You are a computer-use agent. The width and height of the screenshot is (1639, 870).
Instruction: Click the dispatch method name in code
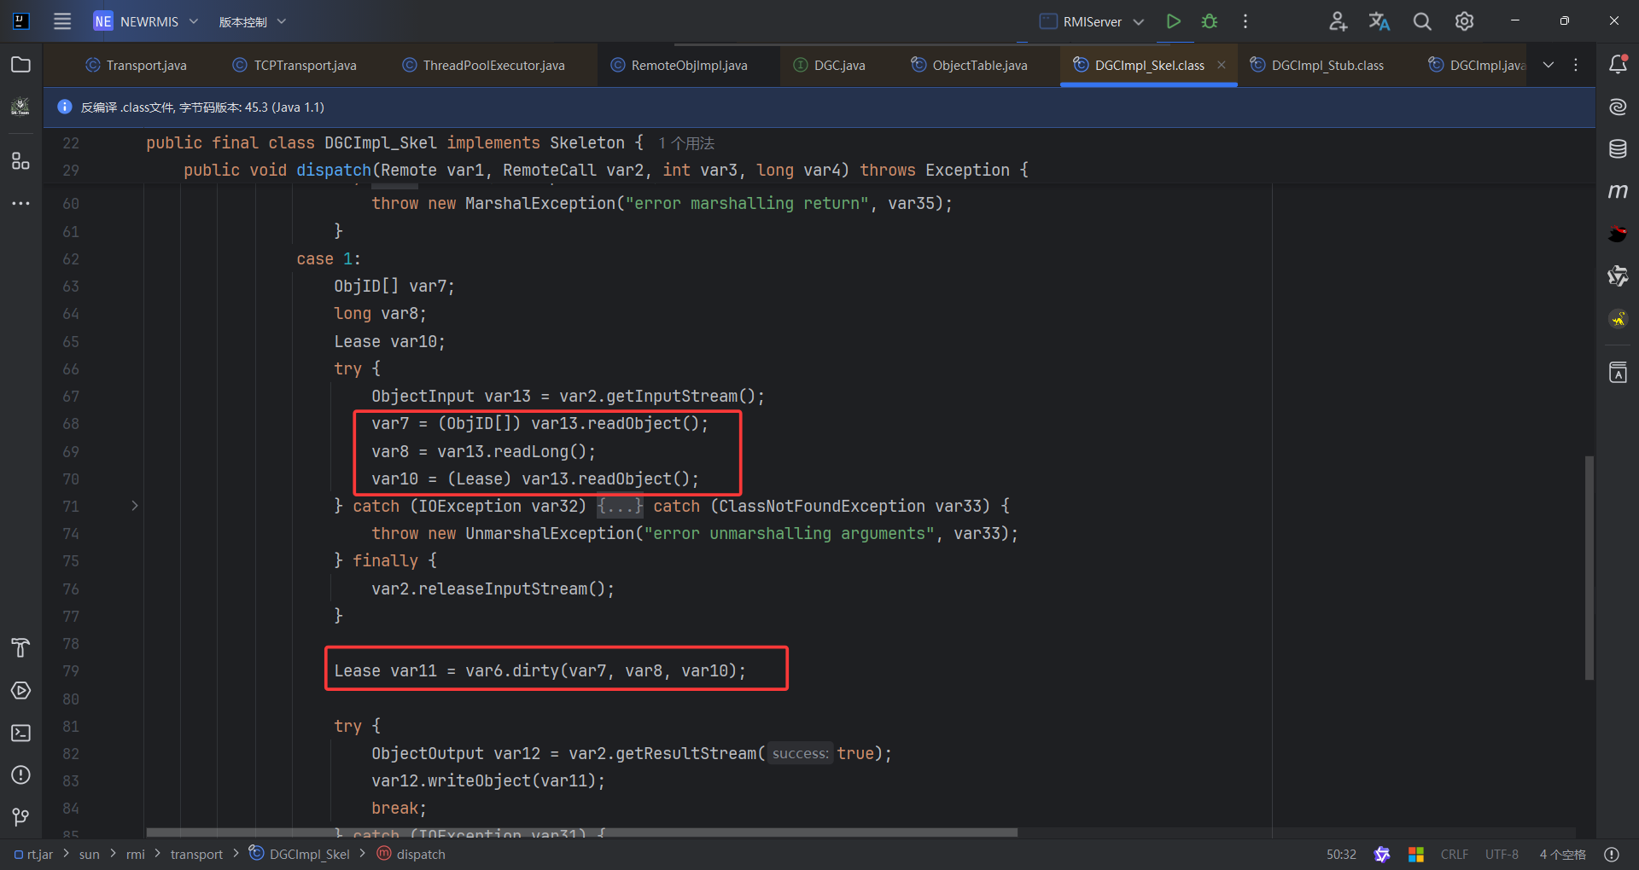point(334,170)
